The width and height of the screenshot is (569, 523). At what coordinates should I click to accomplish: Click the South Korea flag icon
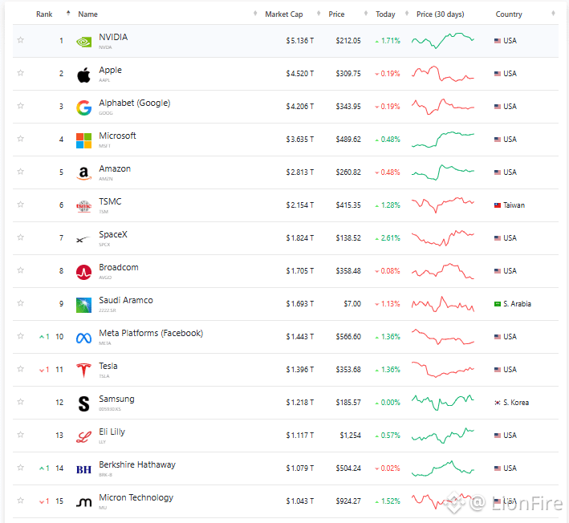498,403
